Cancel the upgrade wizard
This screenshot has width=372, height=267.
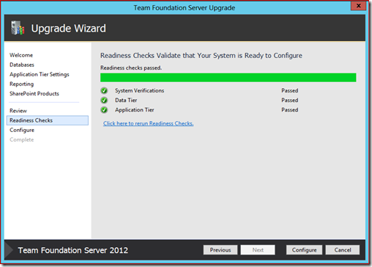pyautogui.click(x=343, y=250)
